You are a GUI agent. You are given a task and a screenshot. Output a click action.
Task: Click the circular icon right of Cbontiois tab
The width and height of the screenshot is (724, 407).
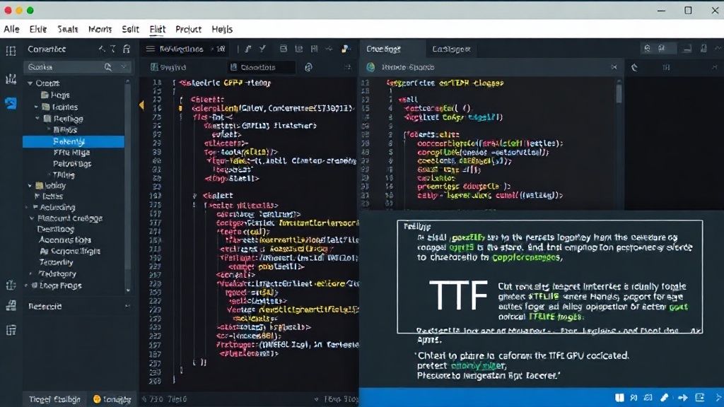coord(308,67)
